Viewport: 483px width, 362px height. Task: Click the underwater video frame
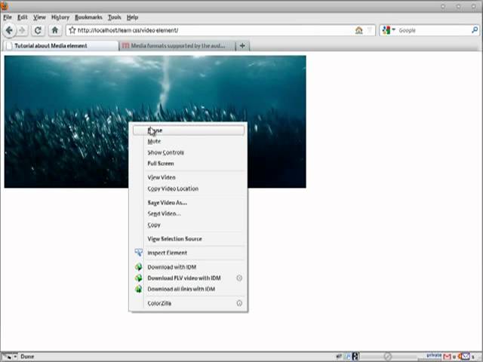pyautogui.click(x=155, y=121)
